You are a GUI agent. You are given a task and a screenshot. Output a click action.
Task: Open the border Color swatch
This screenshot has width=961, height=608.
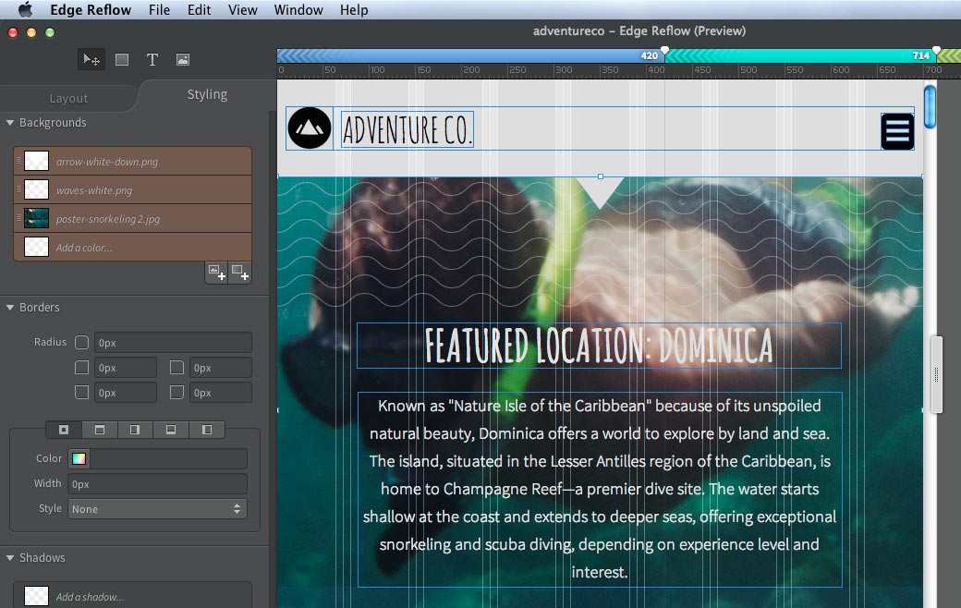pyautogui.click(x=79, y=458)
